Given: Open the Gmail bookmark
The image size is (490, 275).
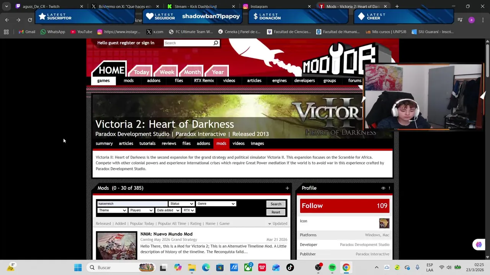Looking at the screenshot, I should pyautogui.click(x=27, y=32).
